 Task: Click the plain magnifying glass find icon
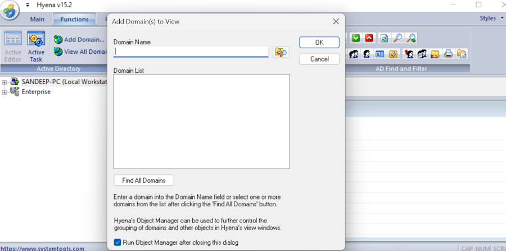397,38
